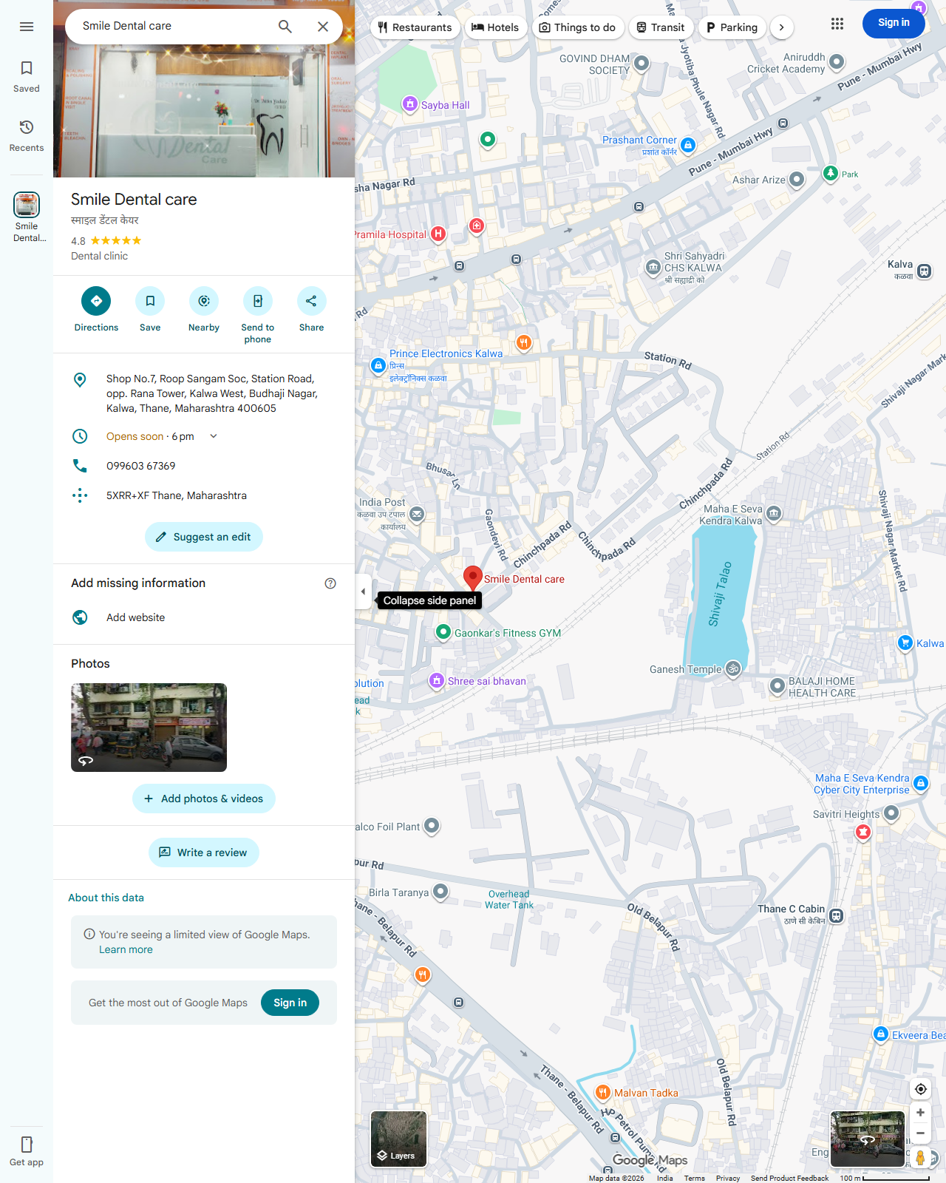The image size is (946, 1183).
Task: Click the Smile Dental care red pin
Action: [x=473, y=577]
